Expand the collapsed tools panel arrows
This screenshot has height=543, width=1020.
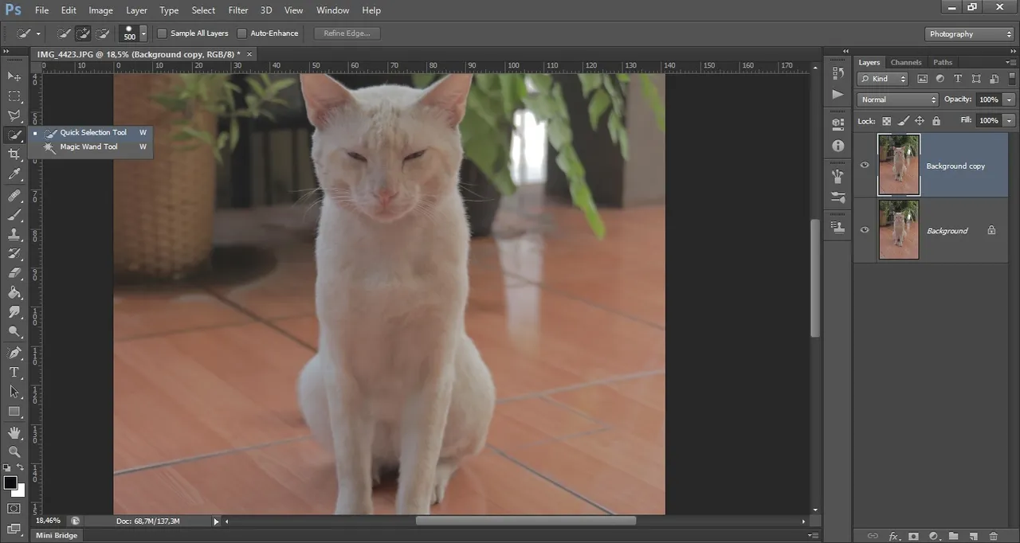coord(6,51)
